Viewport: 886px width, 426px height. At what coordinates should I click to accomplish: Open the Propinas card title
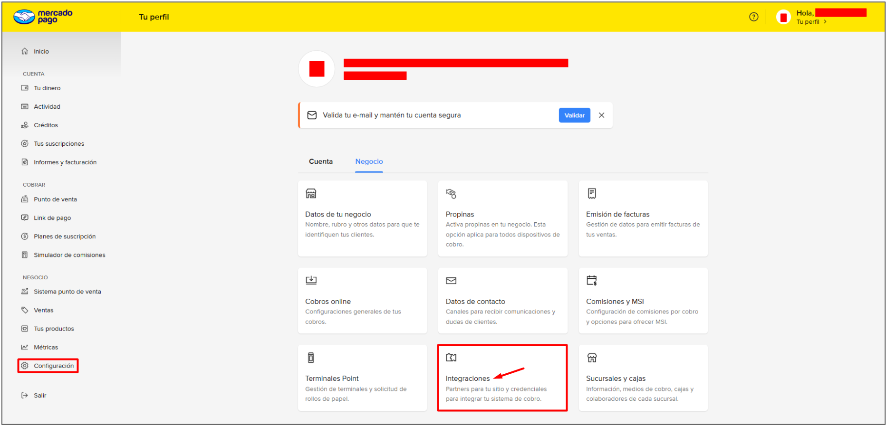click(460, 214)
